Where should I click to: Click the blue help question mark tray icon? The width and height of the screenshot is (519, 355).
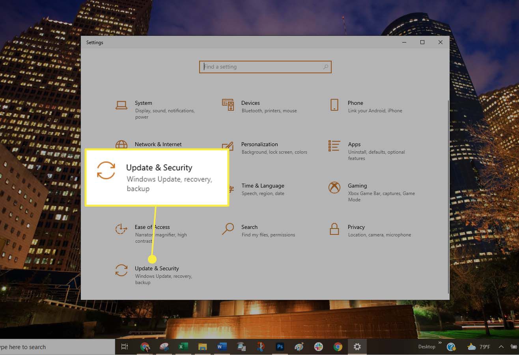[x=451, y=347]
